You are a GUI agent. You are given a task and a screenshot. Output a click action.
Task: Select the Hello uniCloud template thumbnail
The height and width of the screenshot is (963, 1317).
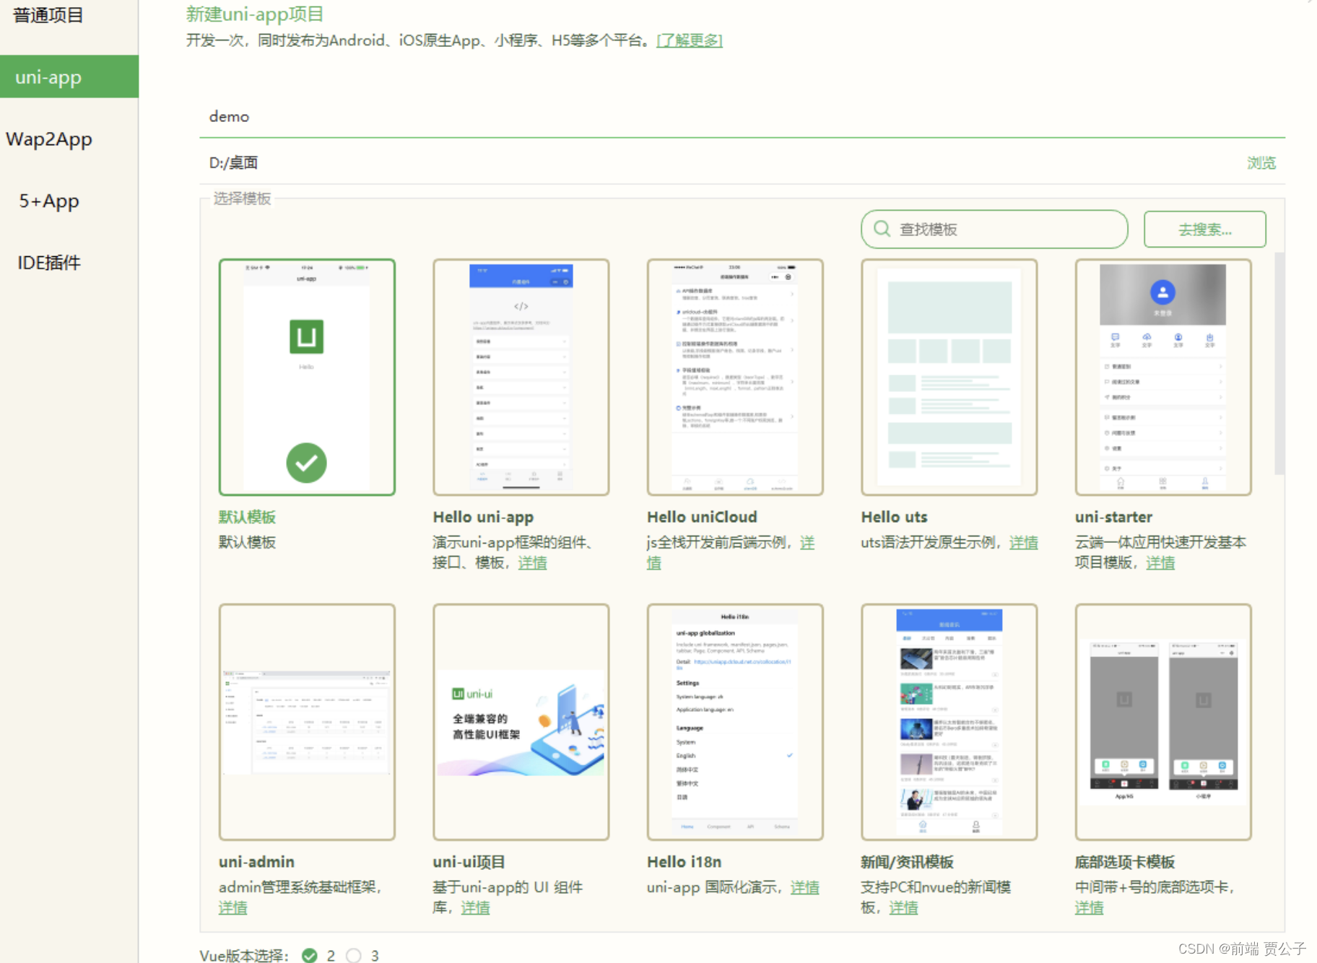(x=735, y=377)
